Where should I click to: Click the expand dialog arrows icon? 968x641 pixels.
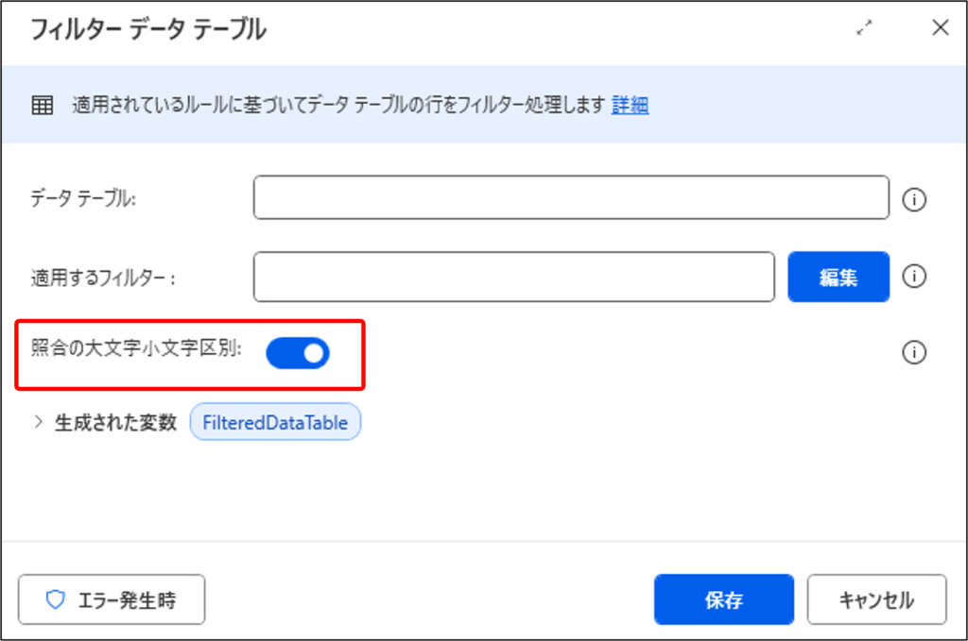pos(864,27)
